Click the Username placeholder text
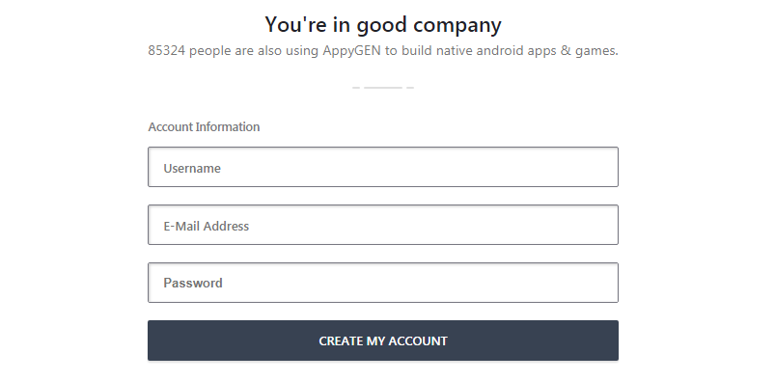This screenshot has width=775, height=381. click(x=192, y=169)
